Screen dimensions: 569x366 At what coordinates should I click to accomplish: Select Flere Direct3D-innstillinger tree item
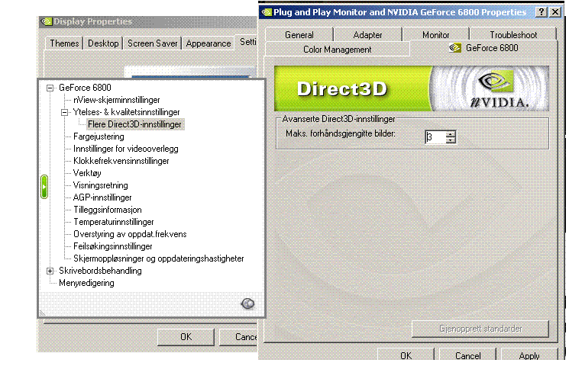[x=134, y=124]
